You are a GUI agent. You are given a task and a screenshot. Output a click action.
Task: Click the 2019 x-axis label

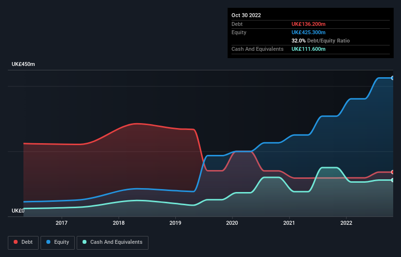[x=175, y=223]
